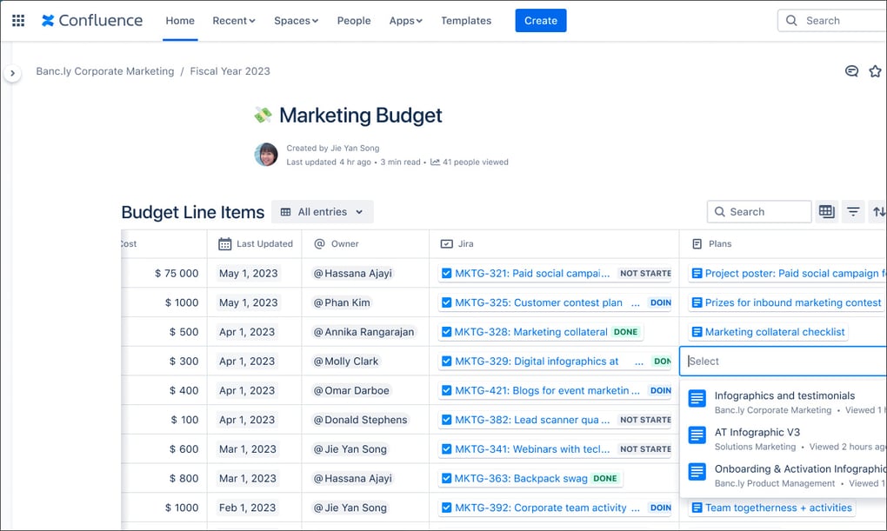
Task: Open the Banc.ly Corporate Marketing breadcrumb link
Action: (x=104, y=70)
